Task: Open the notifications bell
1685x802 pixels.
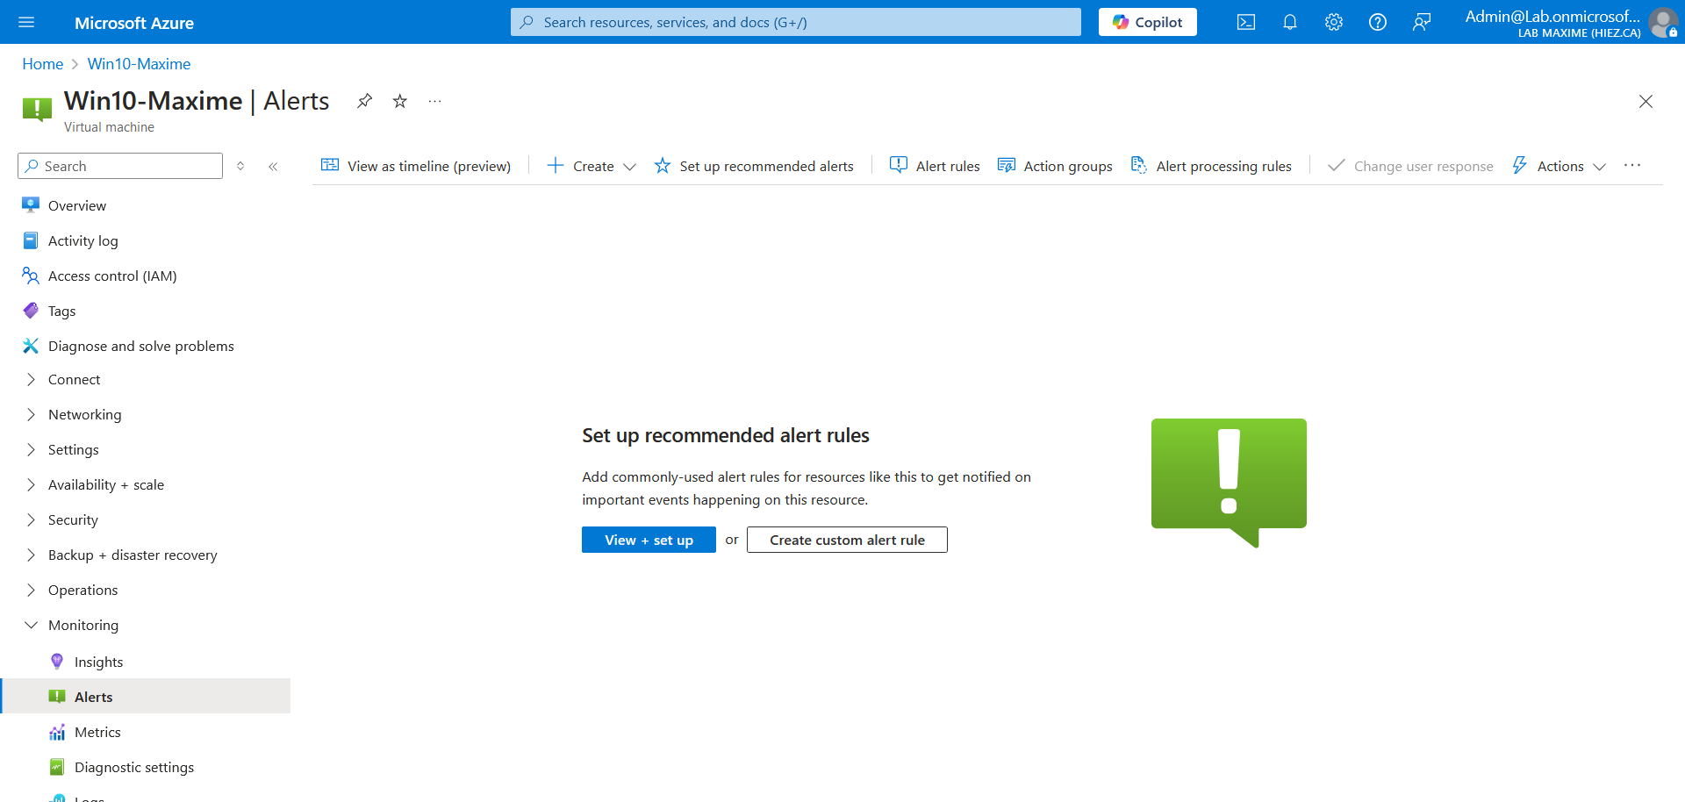Action: (x=1289, y=22)
